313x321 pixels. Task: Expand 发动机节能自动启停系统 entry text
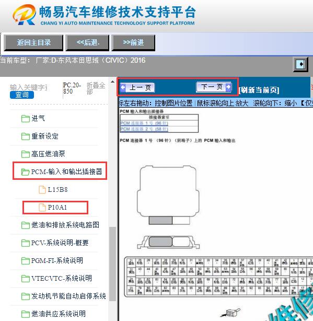click(x=68, y=296)
